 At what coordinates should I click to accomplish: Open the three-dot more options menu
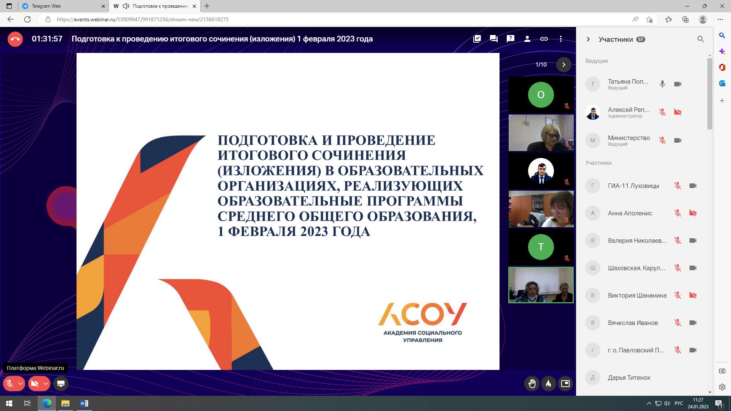(561, 39)
